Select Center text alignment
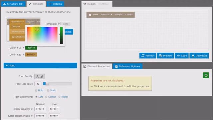 [46, 97]
